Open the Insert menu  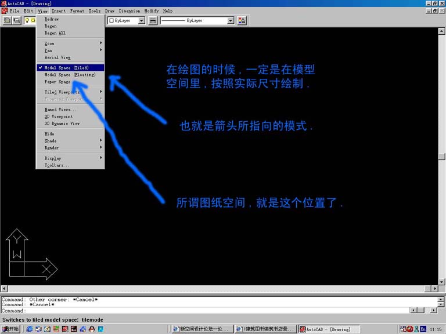[59, 11]
